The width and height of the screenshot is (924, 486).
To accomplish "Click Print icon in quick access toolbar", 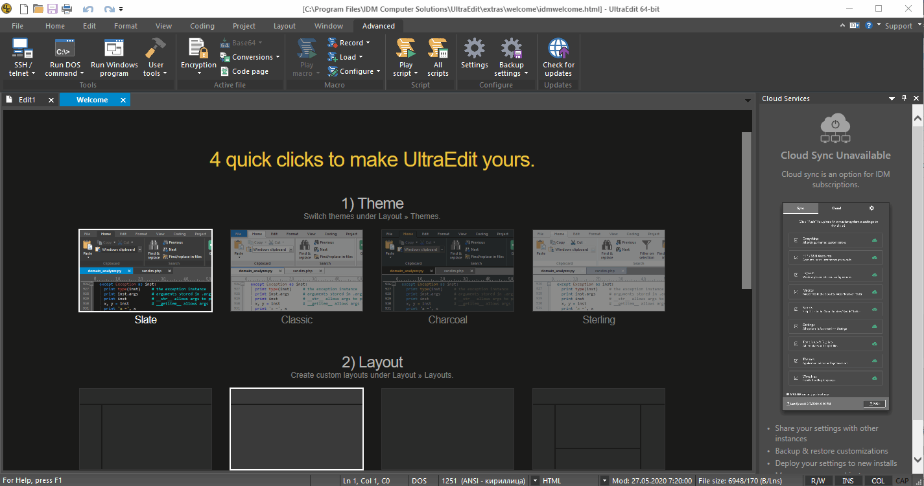I will (x=67, y=9).
